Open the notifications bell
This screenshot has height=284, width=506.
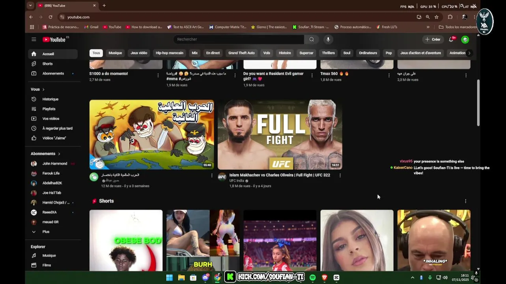coord(451,39)
